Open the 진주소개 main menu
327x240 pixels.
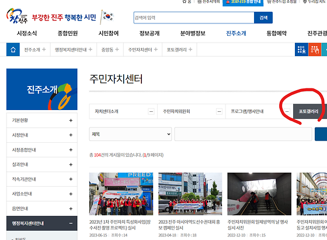point(236,33)
